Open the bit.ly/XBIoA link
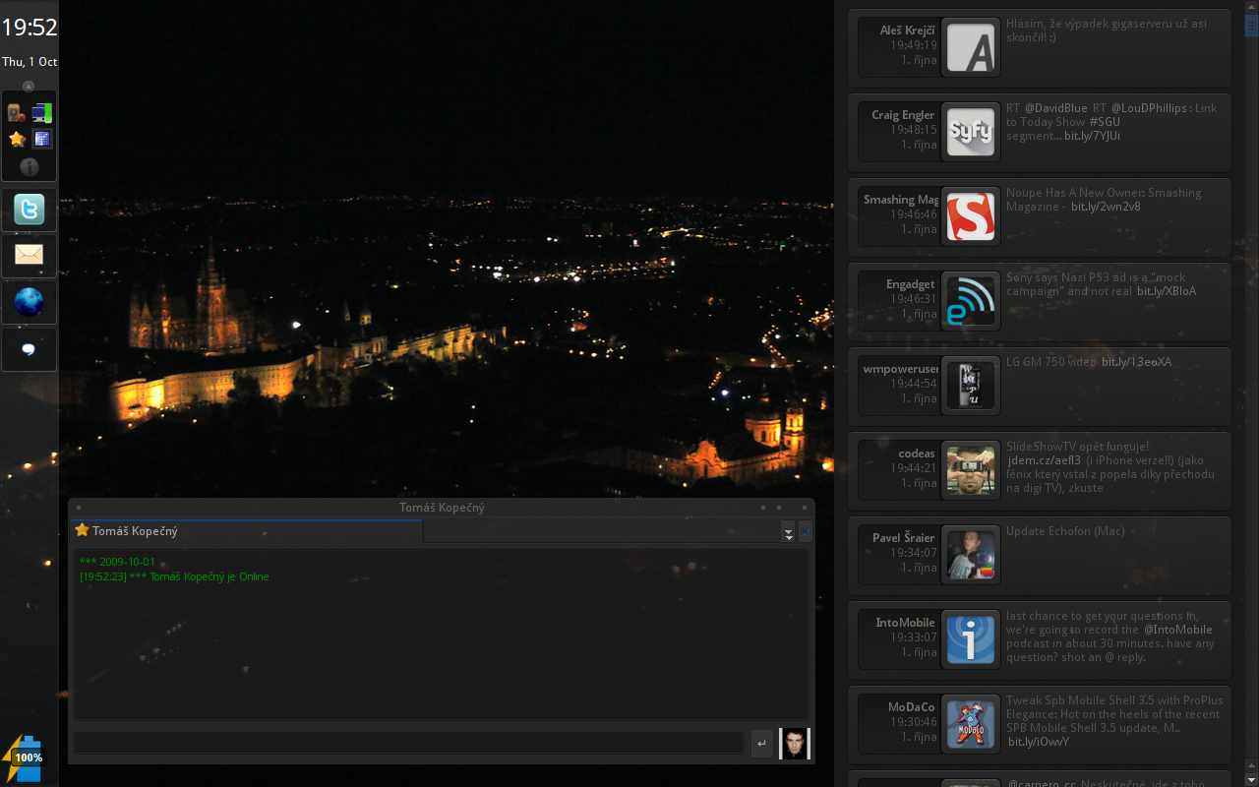The height and width of the screenshot is (787, 1259). (1167, 291)
